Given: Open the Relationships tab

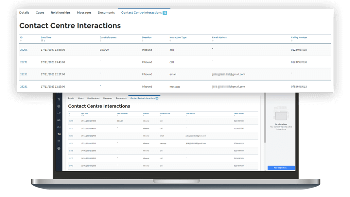Looking at the screenshot, I should (x=60, y=12).
